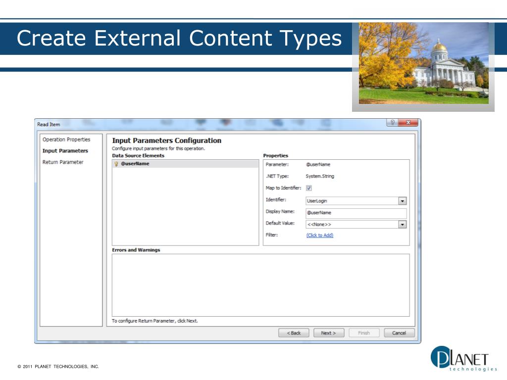The width and height of the screenshot is (507, 380).
Task: Select the Input Parameters step
Action: pyautogui.click(x=65, y=151)
